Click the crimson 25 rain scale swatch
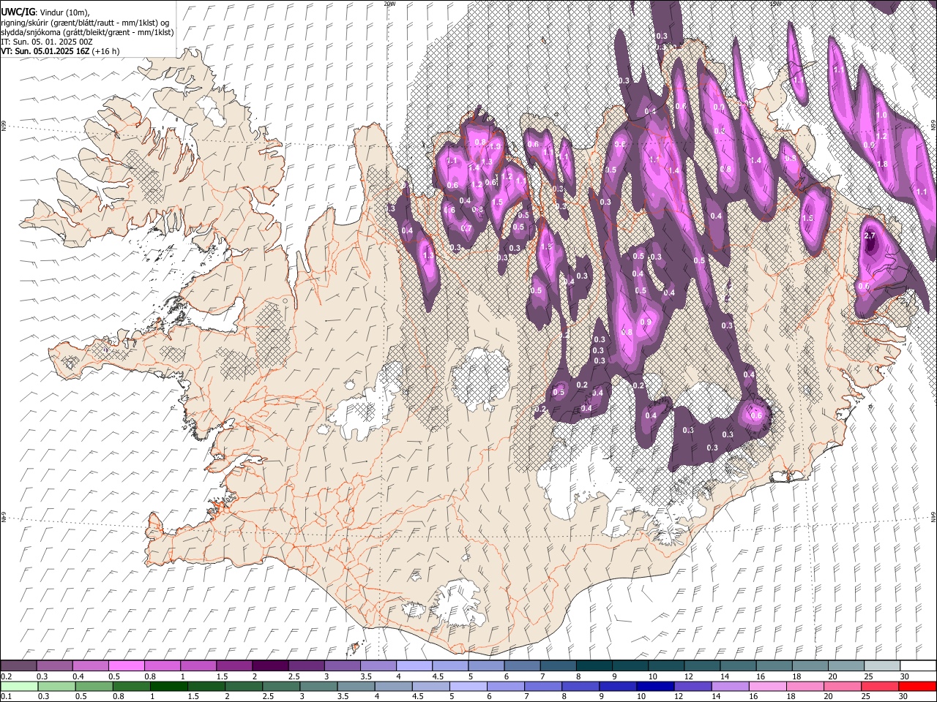Image resolution: width=937 pixels, height=702 pixels. click(879, 686)
